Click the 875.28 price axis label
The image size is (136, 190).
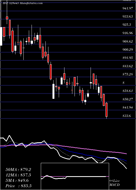(128, 74)
